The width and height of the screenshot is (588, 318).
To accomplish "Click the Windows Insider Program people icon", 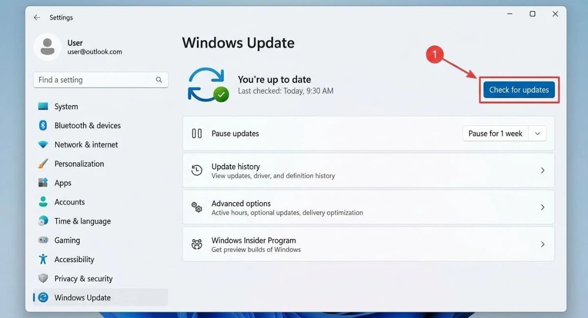I will pos(197,244).
